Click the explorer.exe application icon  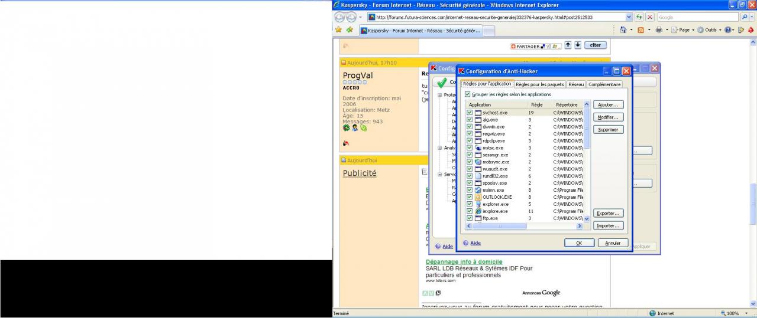pyautogui.click(x=478, y=204)
